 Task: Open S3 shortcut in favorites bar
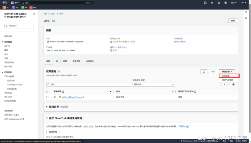[x=24, y=7]
